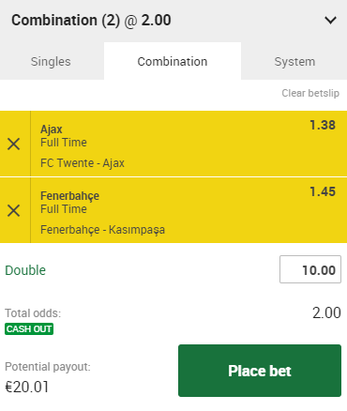
Task: Open the System tab
Action: click(294, 61)
